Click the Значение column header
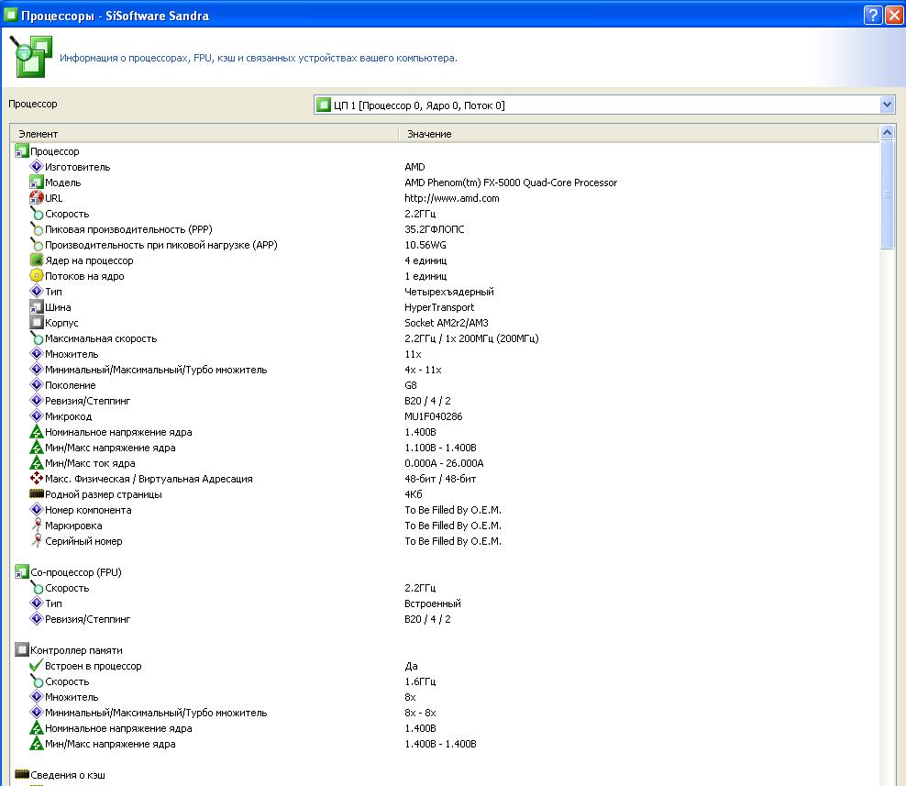906x786 pixels. click(x=429, y=134)
